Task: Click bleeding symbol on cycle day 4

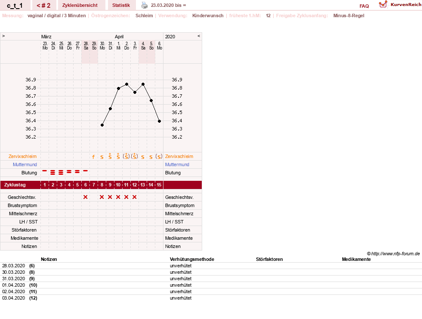Action: click(69, 171)
